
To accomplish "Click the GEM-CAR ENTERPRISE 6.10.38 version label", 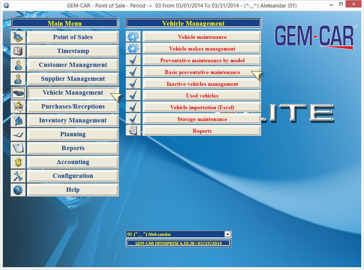I will (x=178, y=243).
